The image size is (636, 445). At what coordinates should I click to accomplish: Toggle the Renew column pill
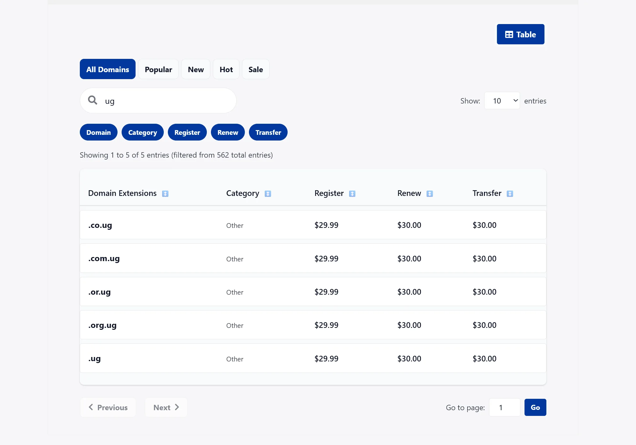tap(228, 132)
